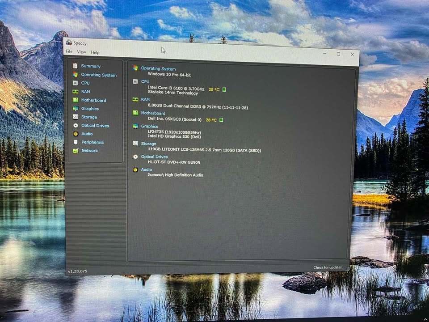Open the Help menu

click(95, 52)
